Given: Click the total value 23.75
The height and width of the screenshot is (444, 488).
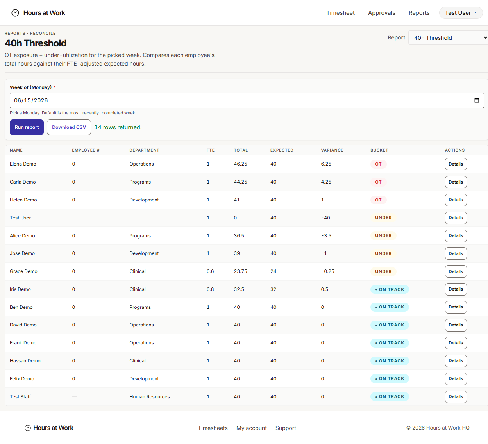Looking at the screenshot, I should 240,271.
